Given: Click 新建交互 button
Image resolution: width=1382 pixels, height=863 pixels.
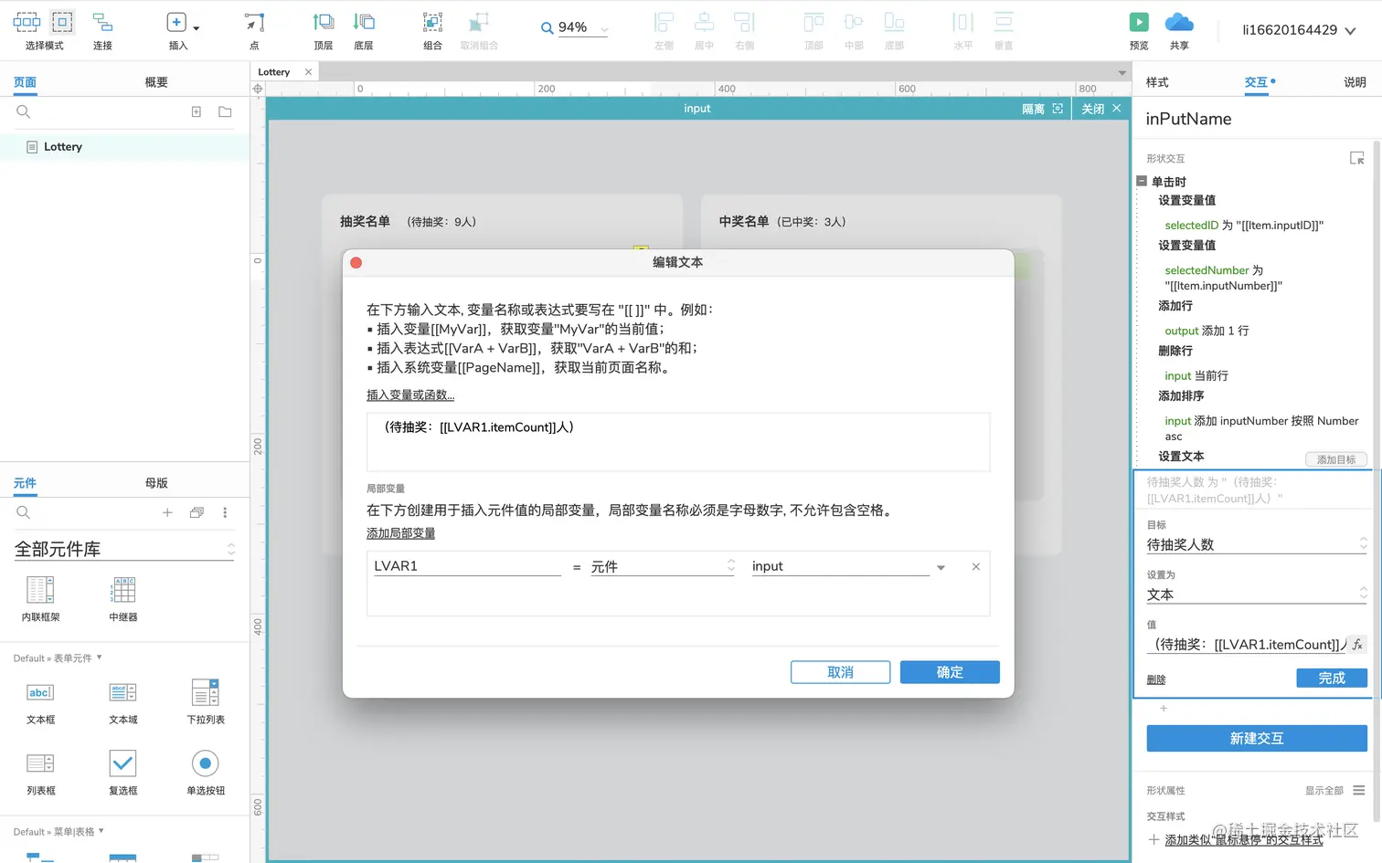Looking at the screenshot, I should tap(1257, 738).
